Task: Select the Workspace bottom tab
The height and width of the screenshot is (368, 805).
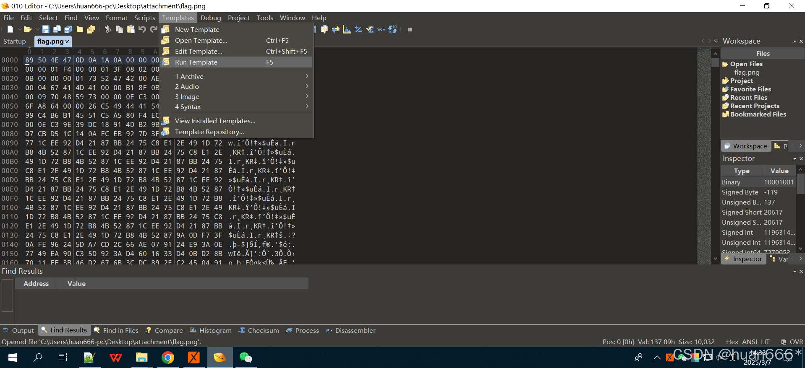Action: pyautogui.click(x=746, y=146)
